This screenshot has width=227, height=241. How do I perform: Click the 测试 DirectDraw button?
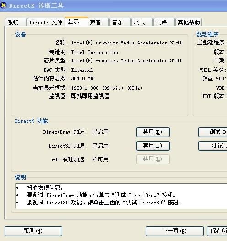tap(212, 132)
